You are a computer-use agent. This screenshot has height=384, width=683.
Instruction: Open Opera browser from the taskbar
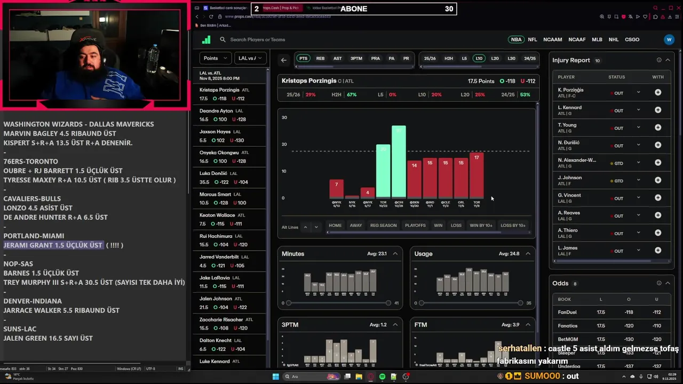point(371,377)
